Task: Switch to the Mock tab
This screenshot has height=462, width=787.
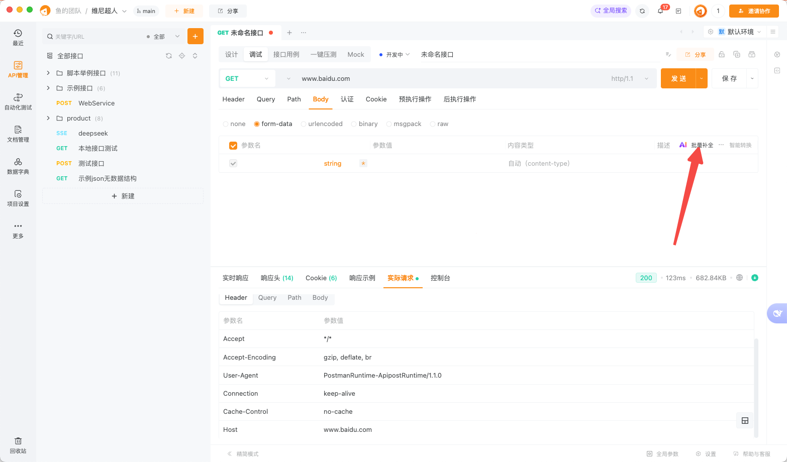Action: pos(356,54)
